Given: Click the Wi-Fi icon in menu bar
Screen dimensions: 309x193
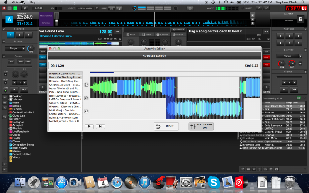Looking at the screenshot, I should pyautogui.click(x=226, y=2).
